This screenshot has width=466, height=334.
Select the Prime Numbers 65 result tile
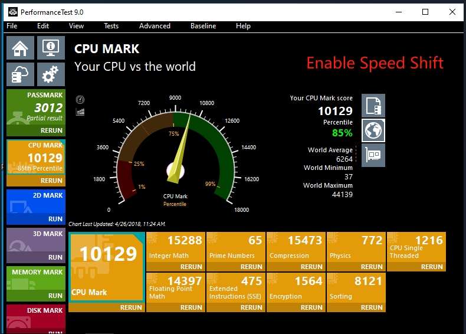[236, 247]
